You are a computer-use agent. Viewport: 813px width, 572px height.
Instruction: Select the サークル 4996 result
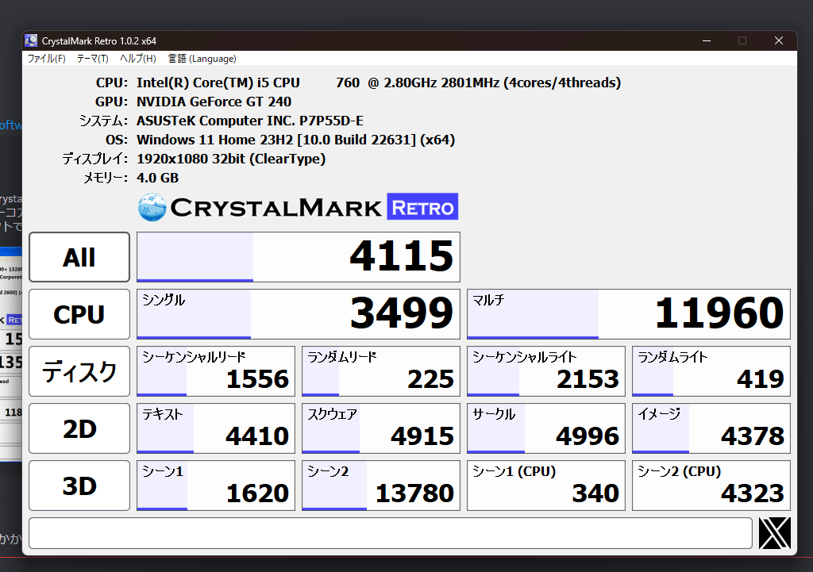tap(546, 428)
